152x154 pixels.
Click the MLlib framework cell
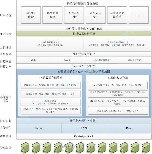pyautogui.click(x=33, y=60)
